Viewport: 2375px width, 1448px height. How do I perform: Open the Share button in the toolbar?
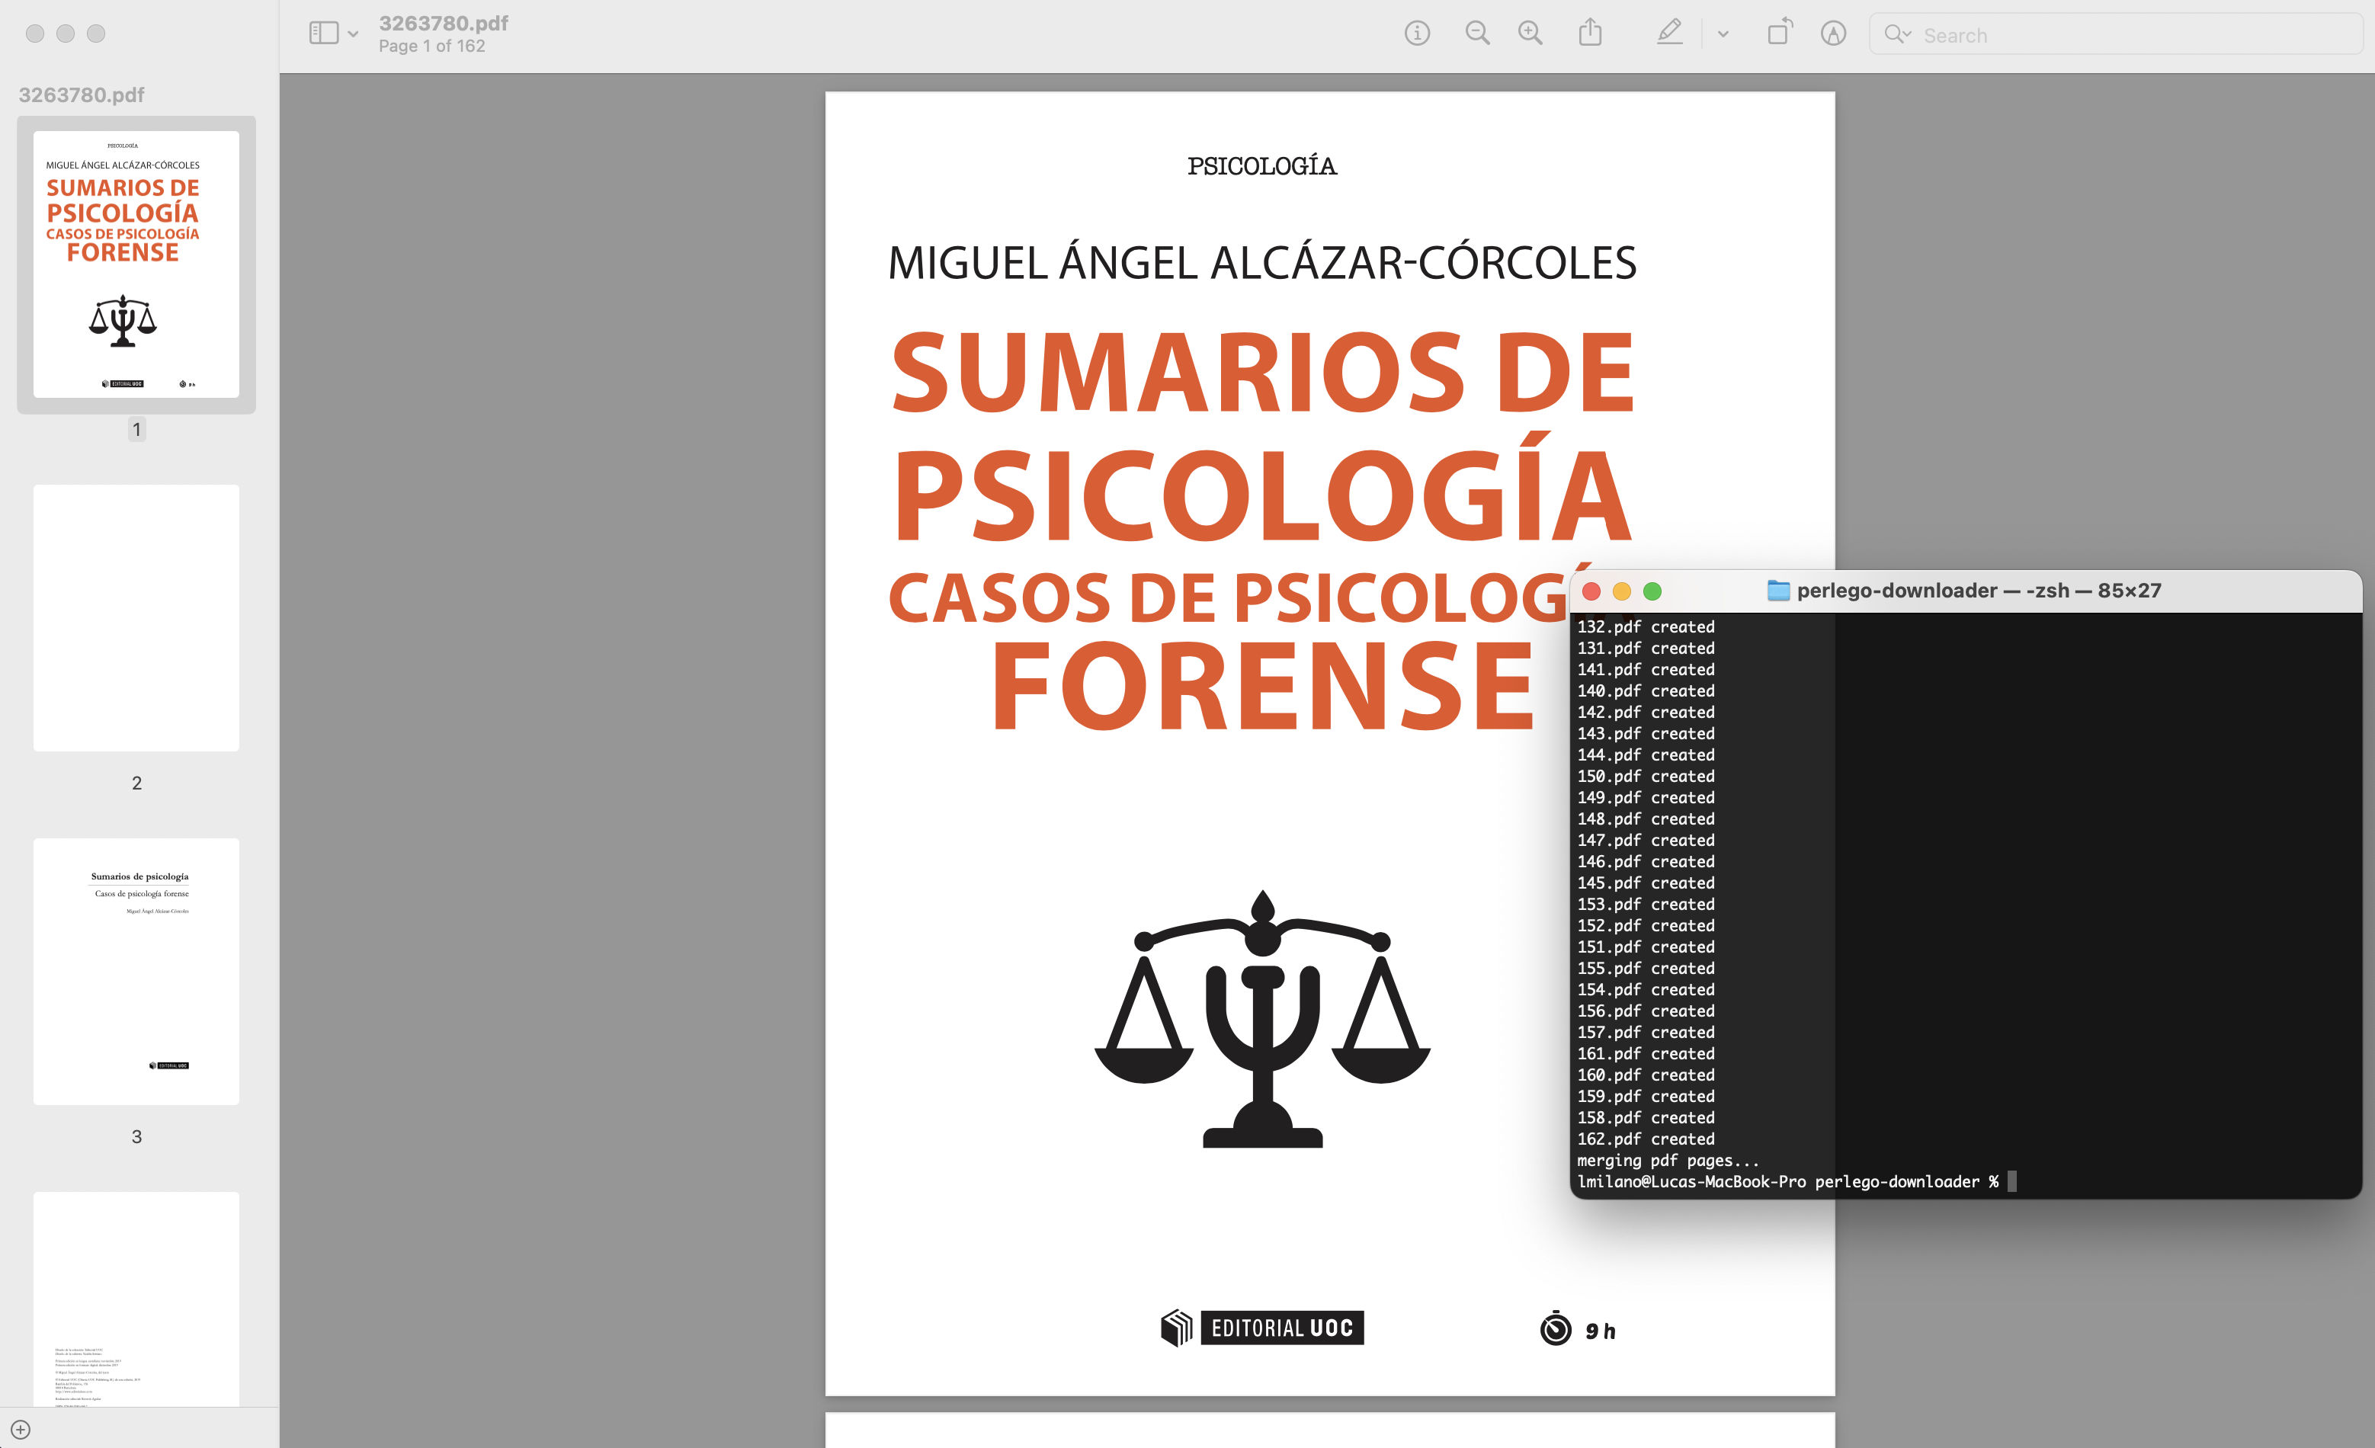coord(1591,34)
